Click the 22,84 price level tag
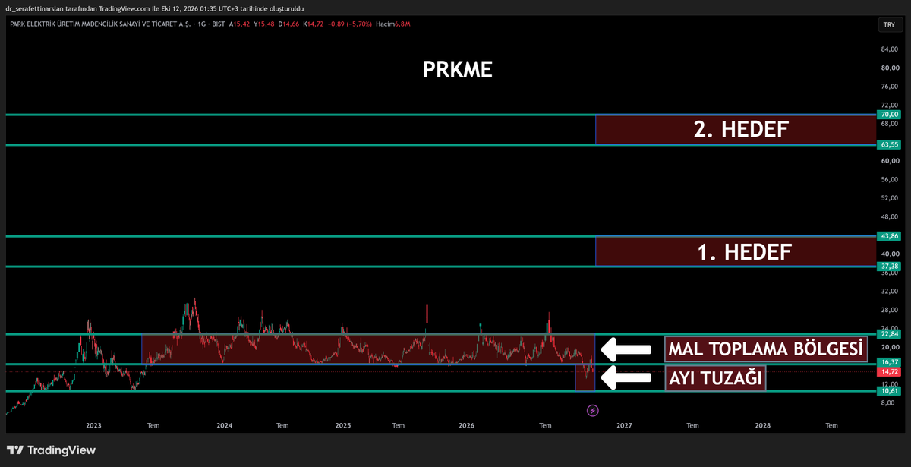 [x=889, y=334]
